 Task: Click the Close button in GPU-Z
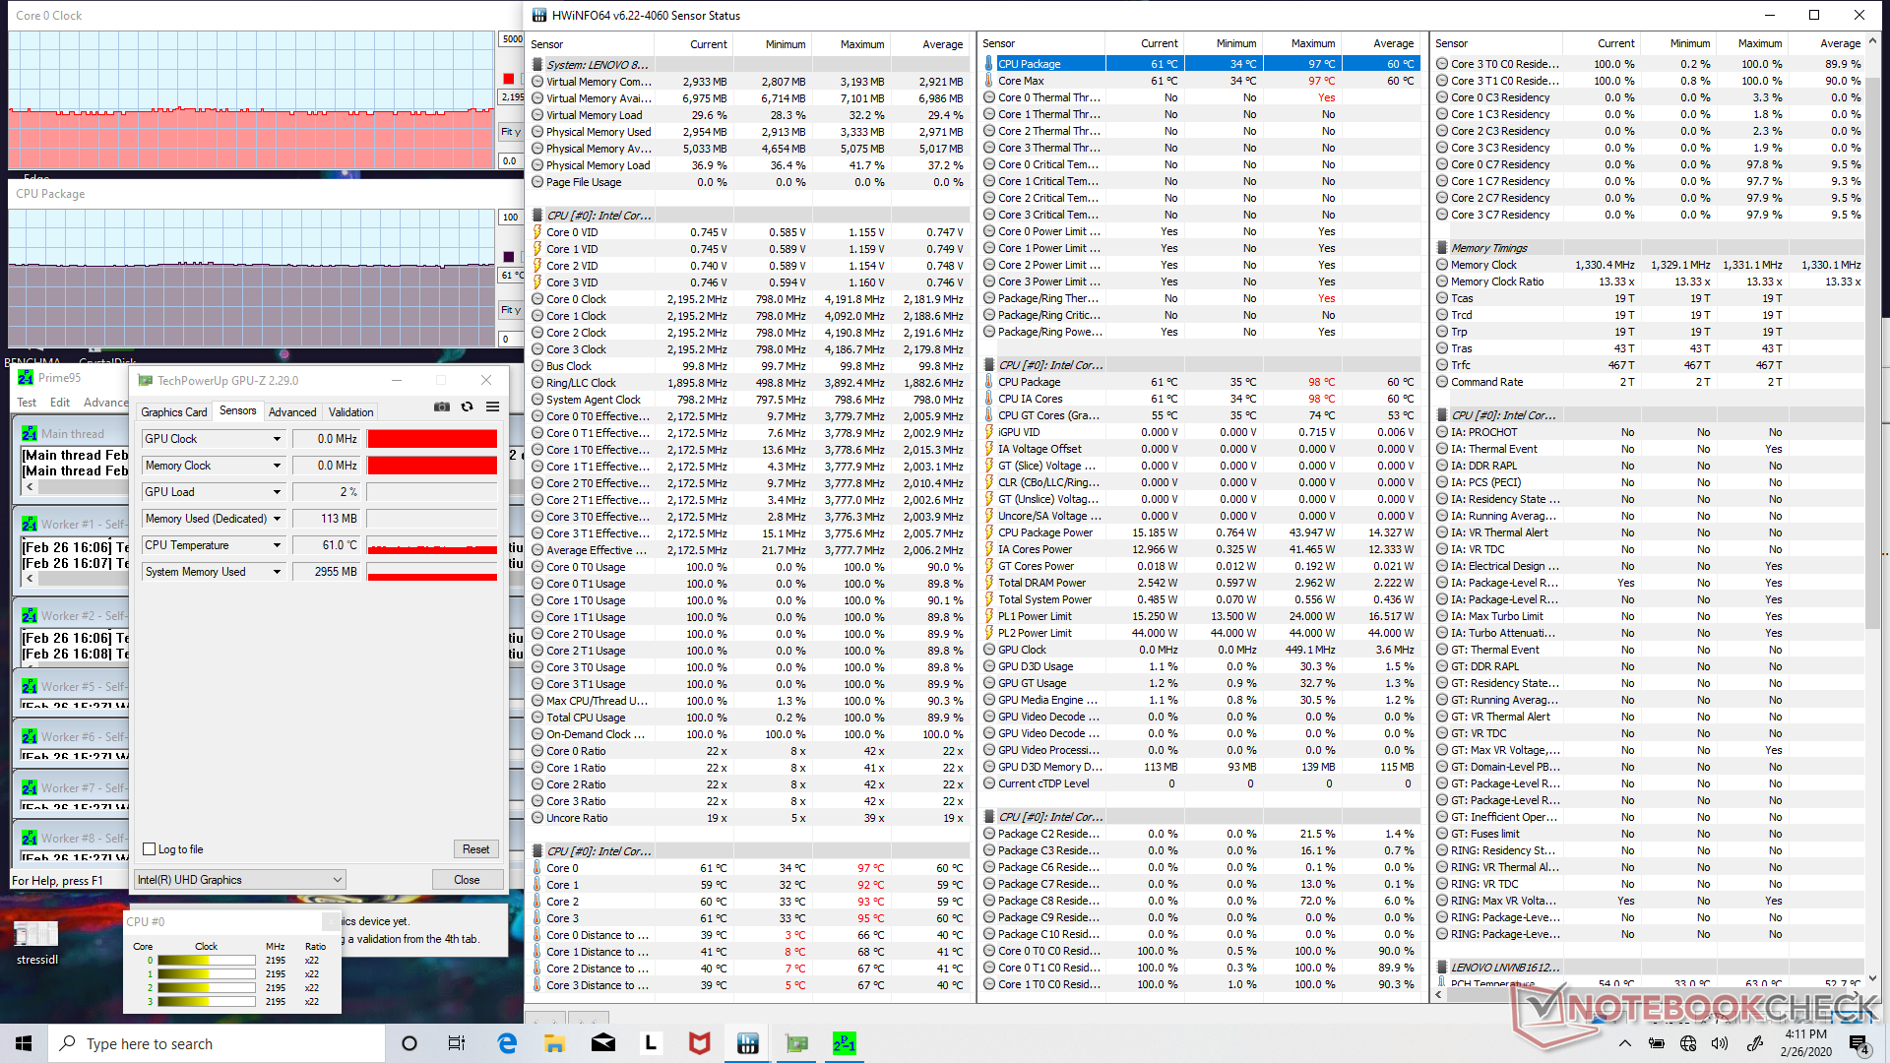coord(468,880)
